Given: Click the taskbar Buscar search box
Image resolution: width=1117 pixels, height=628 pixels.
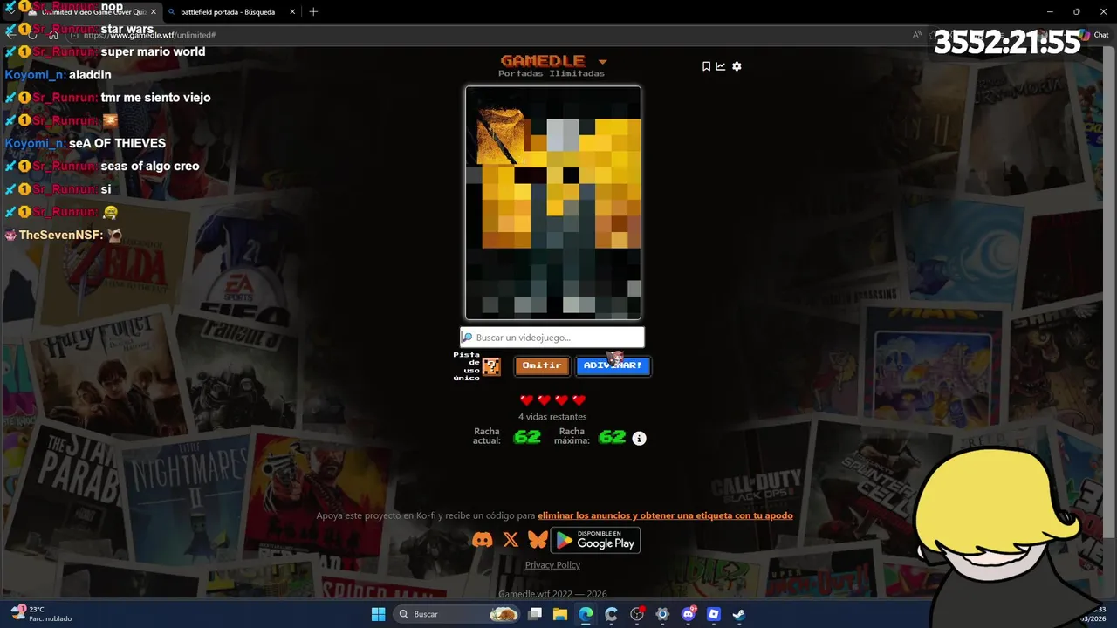Looking at the screenshot, I should click(457, 614).
